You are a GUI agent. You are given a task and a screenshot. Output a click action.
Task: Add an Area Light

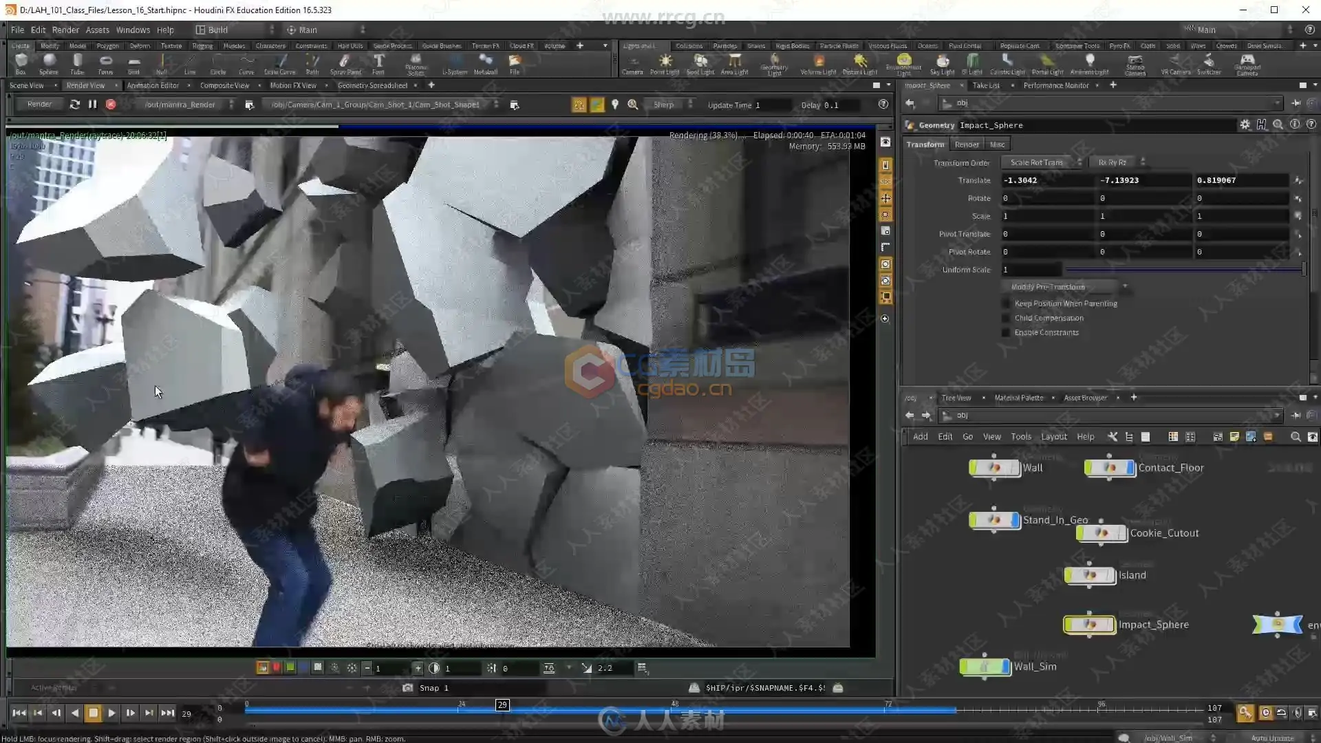point(735,64)
